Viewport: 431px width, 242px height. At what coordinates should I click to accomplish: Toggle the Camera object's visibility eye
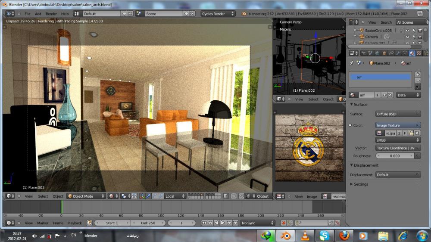[x=408, y=37]
